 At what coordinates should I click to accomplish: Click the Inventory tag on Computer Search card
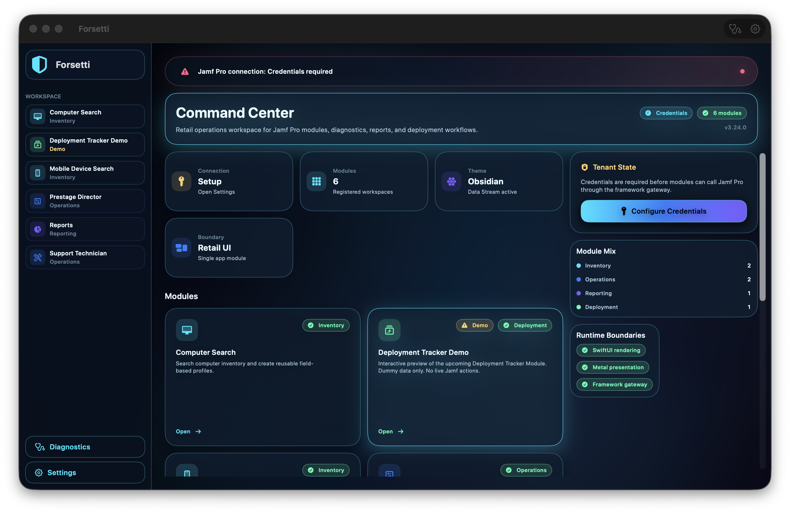click(326, 325)
